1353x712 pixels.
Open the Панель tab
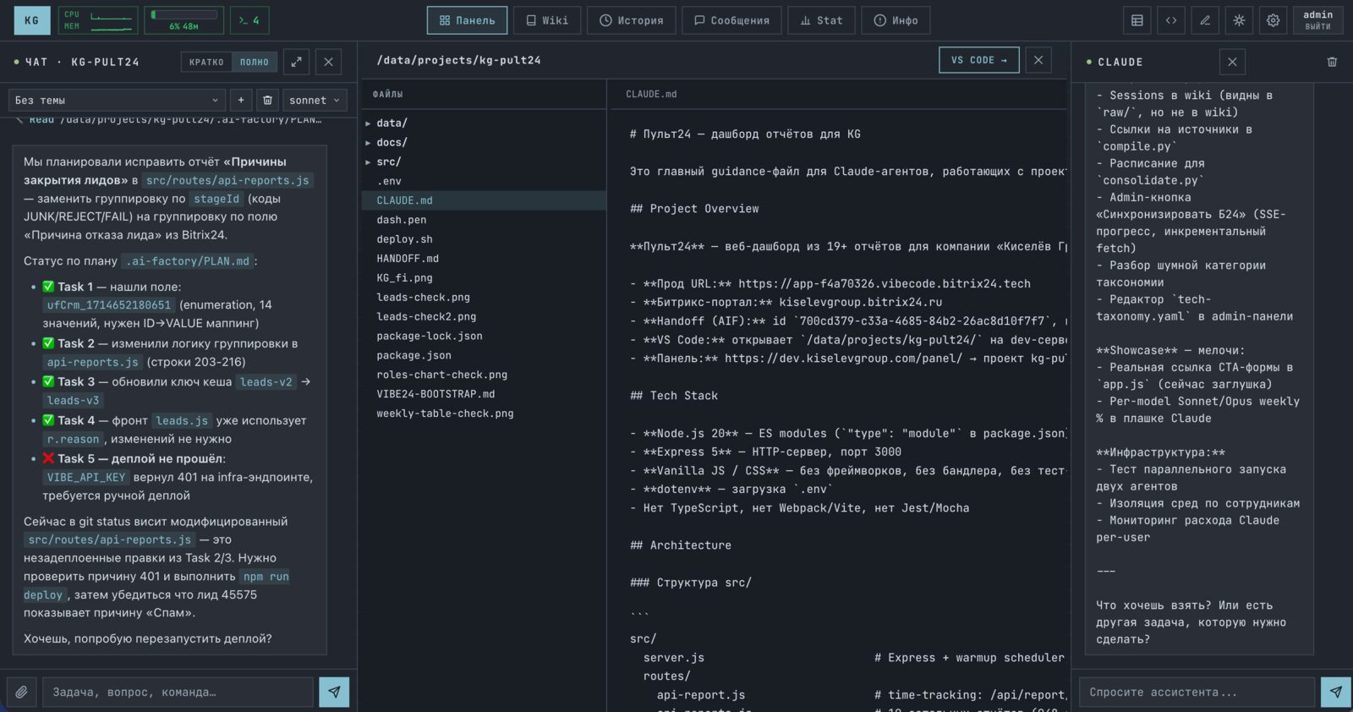(467, 20)
